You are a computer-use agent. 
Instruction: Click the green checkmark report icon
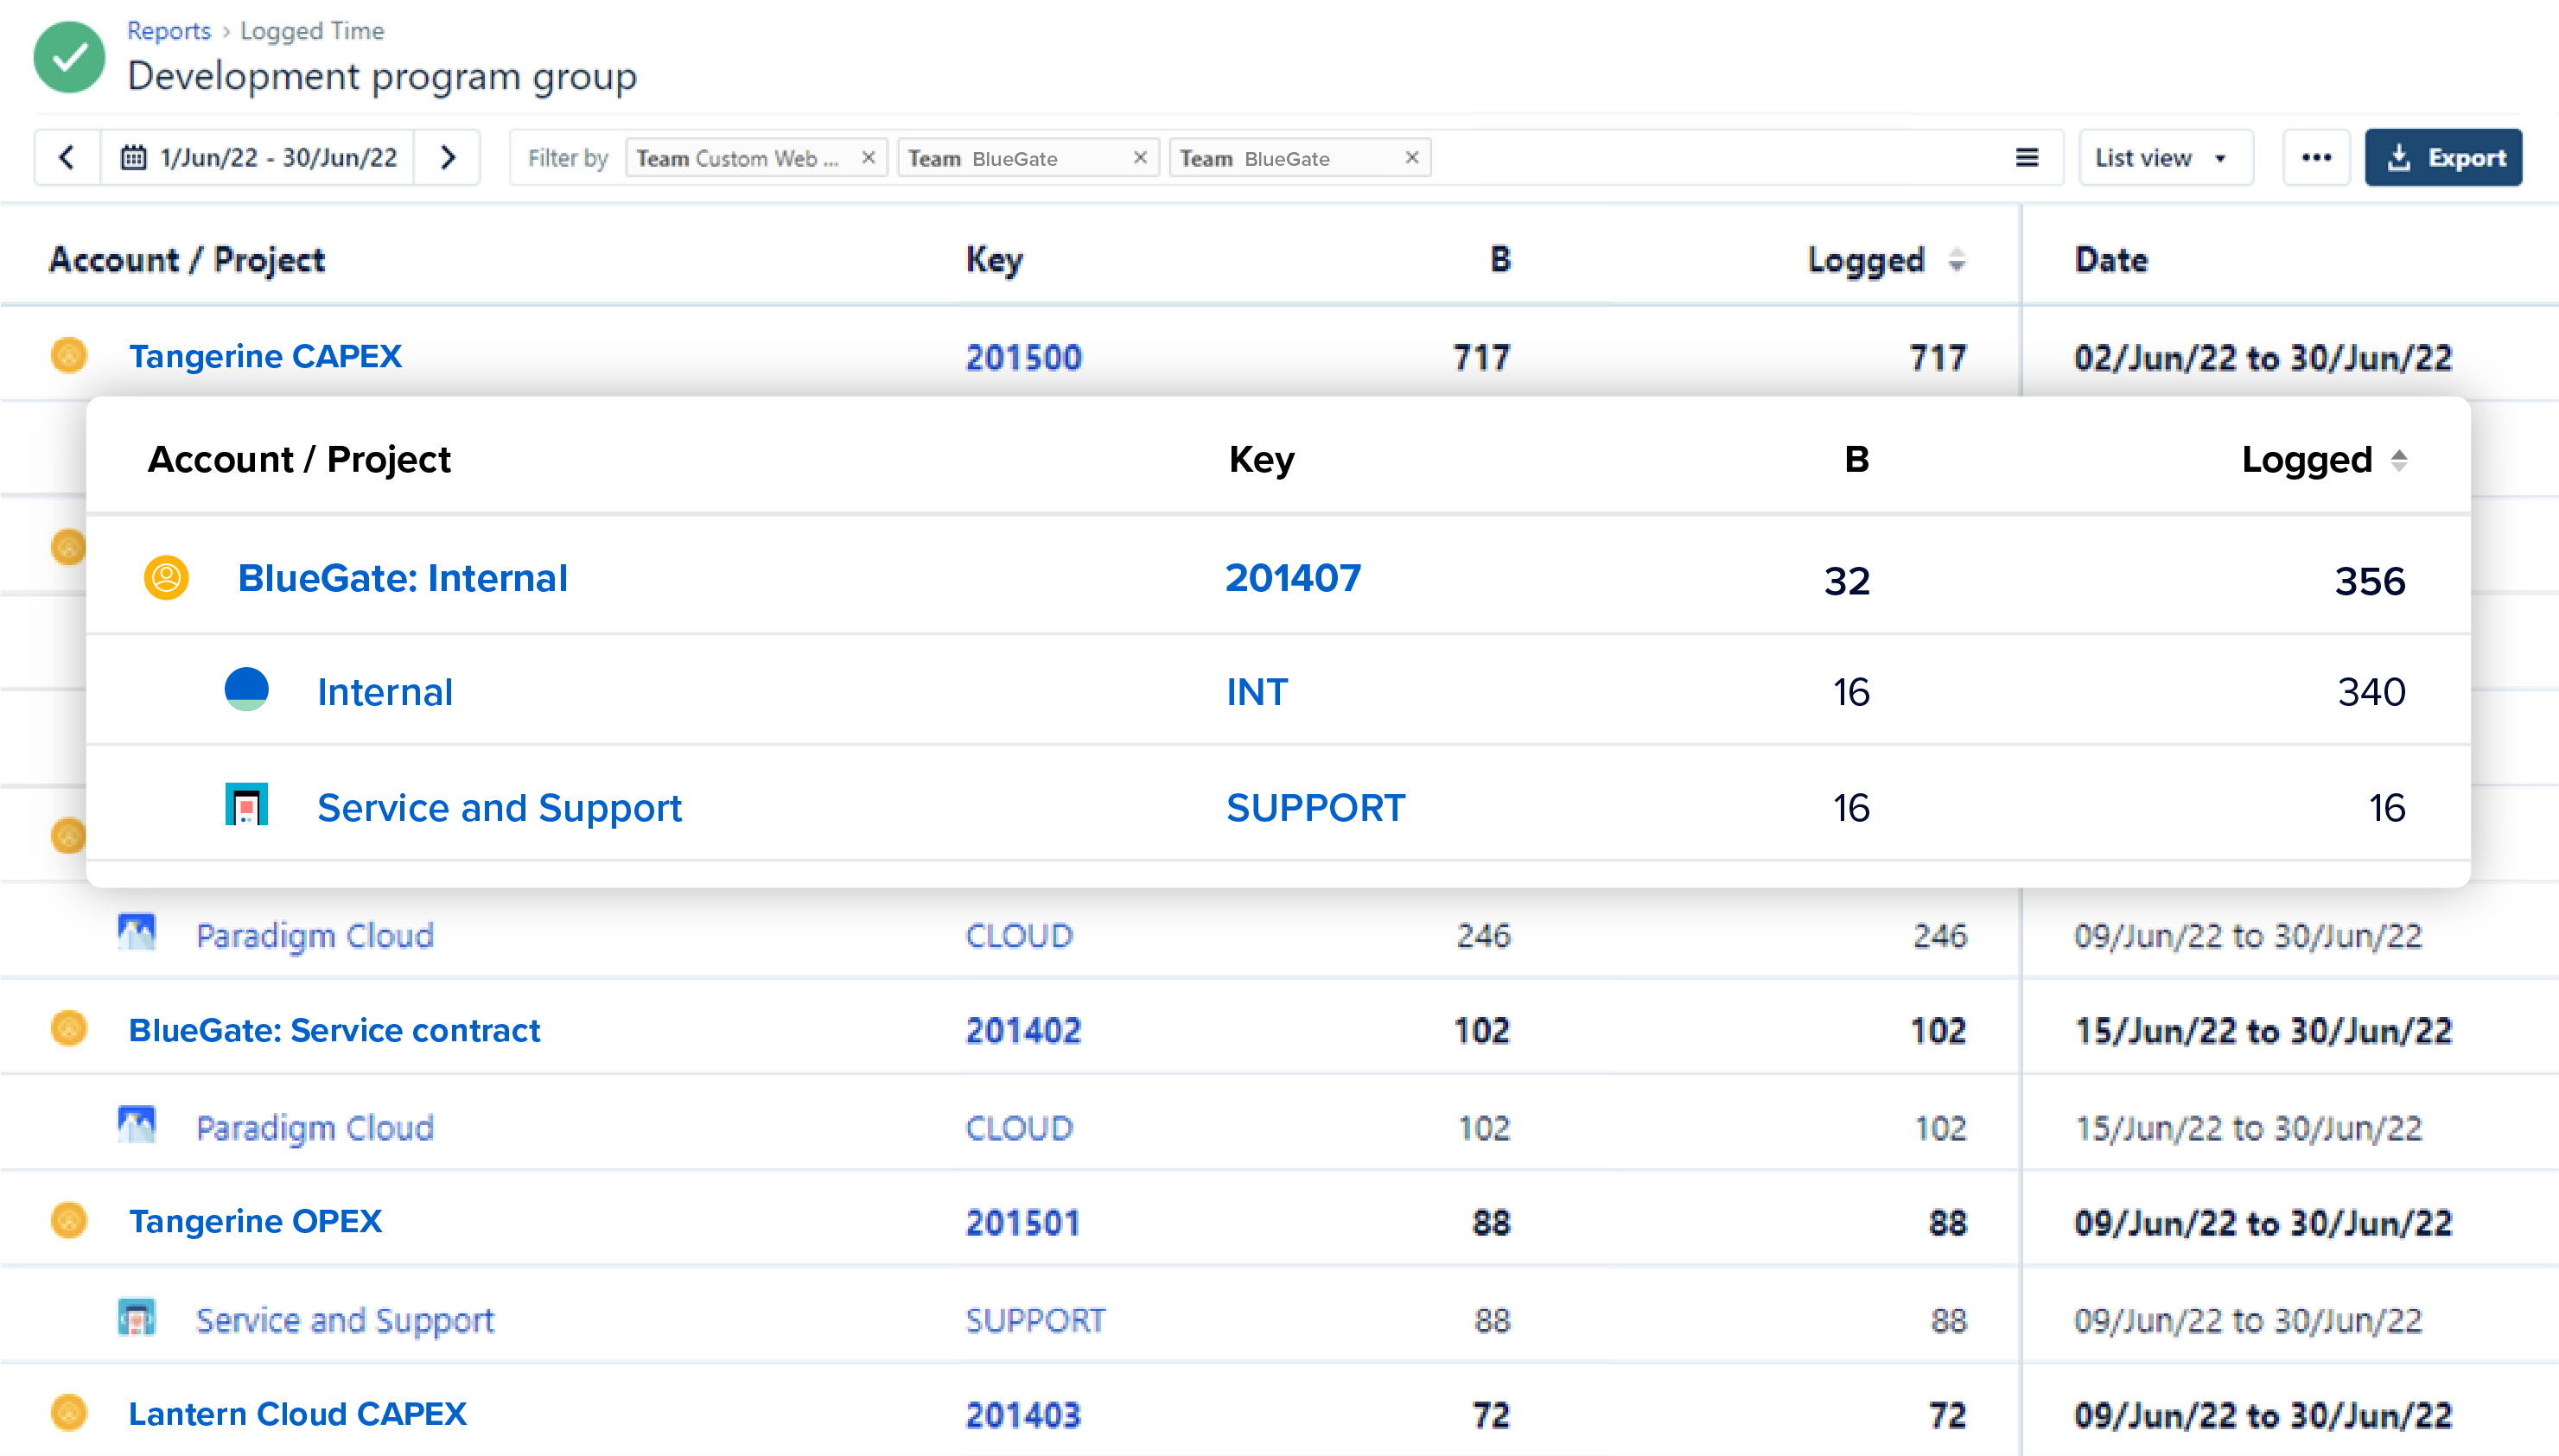[69, 58]
